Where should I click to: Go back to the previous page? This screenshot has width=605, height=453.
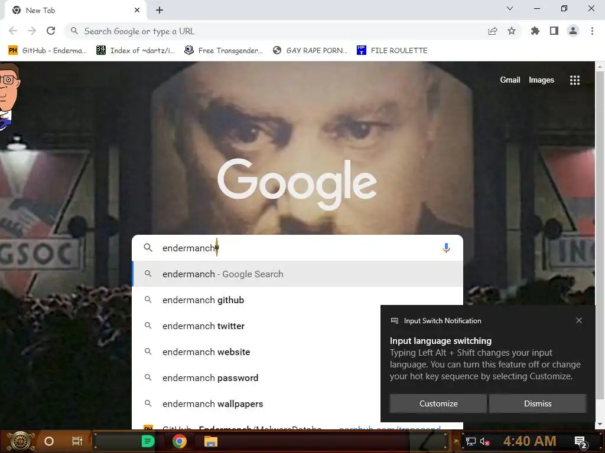click(x=13, y=31)
